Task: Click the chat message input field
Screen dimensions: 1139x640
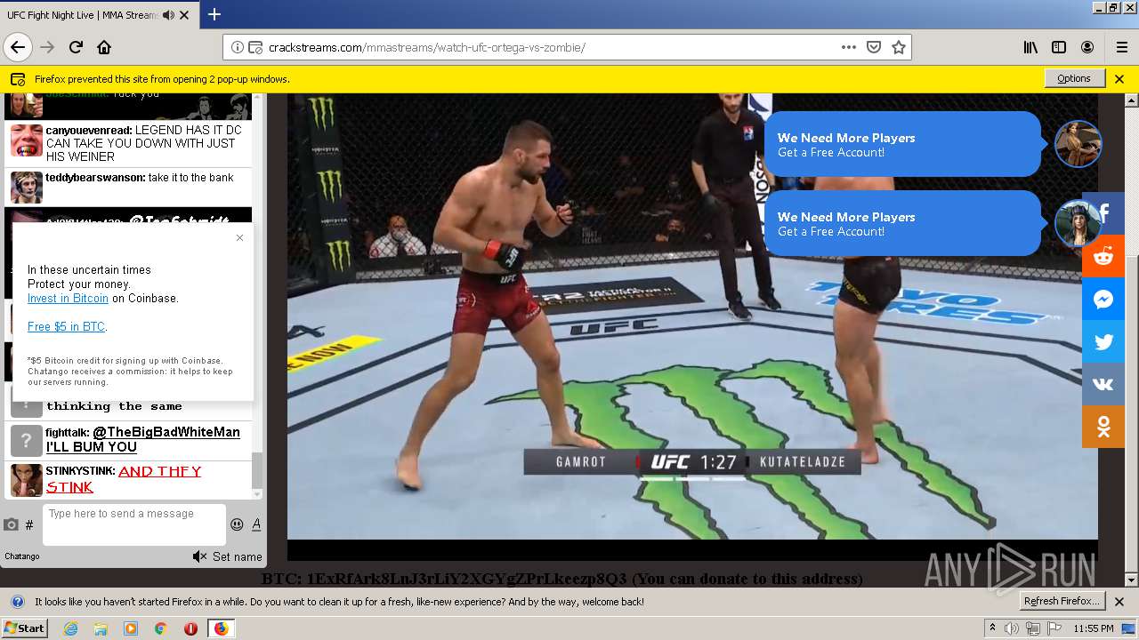Action: point(134,524)
